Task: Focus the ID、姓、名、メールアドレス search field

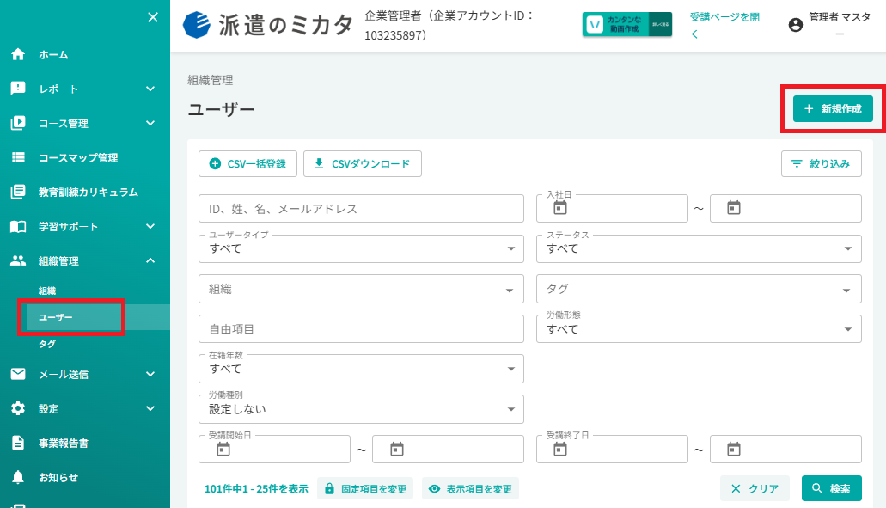Action: click(361, 209)
